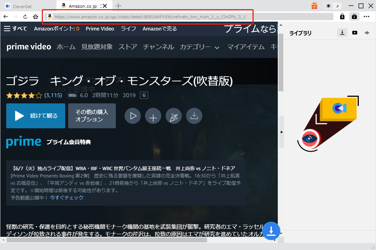The width and height of the screenshot is (376, 250).
Task: Click the 2019 release year text
Action: (x=129, y=95)
